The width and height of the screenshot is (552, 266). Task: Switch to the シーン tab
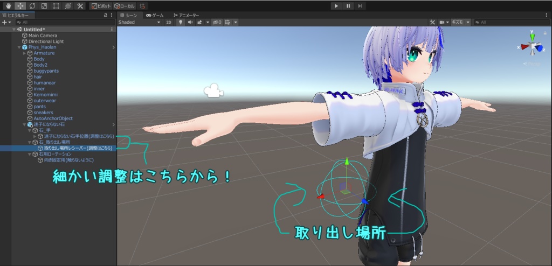129,15
